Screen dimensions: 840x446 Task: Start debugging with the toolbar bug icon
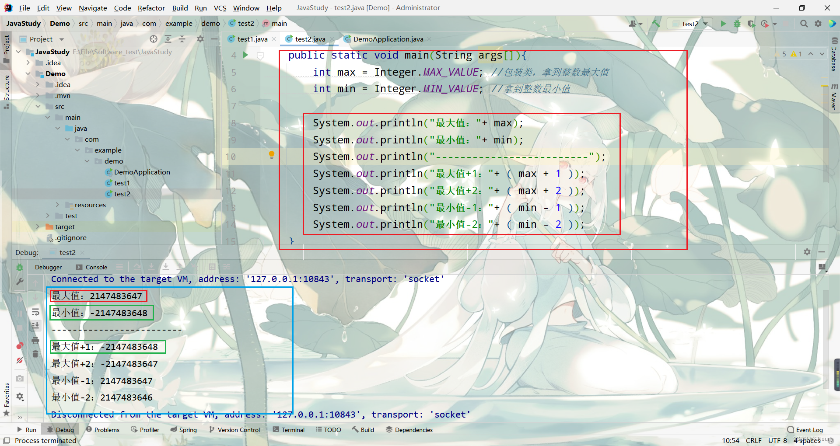pos(737,24)
